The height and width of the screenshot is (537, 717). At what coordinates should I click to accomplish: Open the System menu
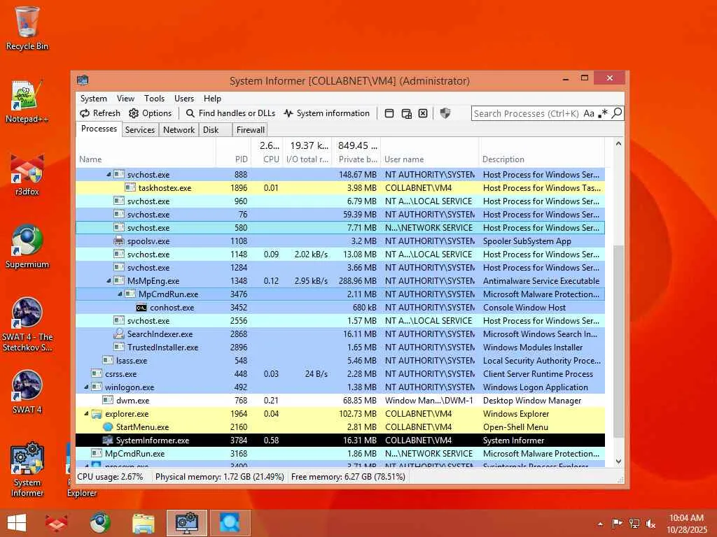tap(93, 98)
